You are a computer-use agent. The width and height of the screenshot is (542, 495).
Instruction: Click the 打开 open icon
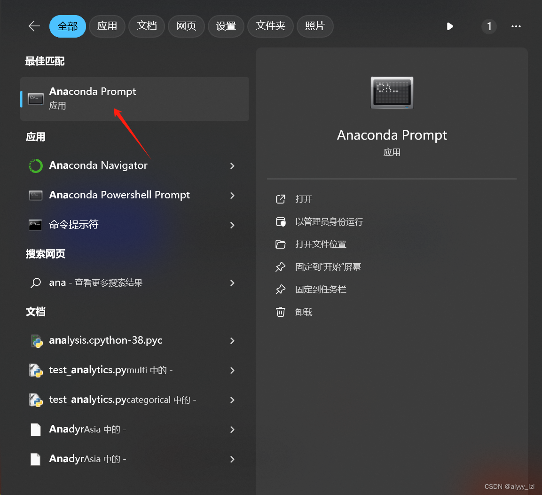point(280,199)
